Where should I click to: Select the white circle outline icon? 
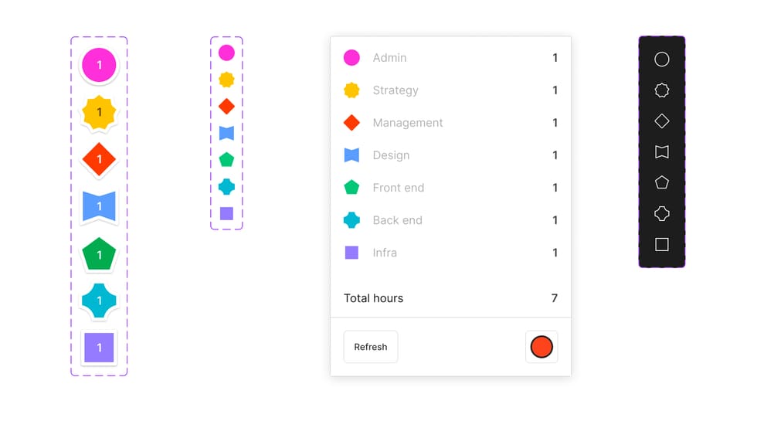(x=661, y=59)
